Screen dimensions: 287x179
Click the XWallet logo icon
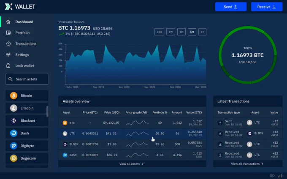[8, 7]
